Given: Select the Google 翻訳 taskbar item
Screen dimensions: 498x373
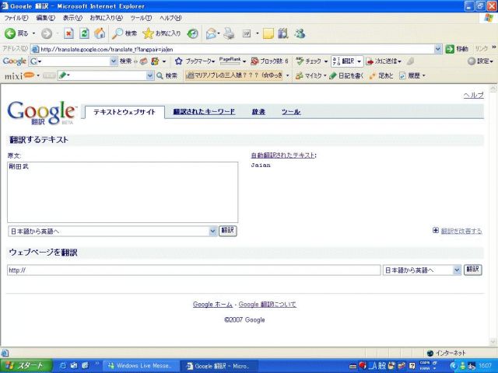Looking at the screenshot, I should [x=219, y=366].
